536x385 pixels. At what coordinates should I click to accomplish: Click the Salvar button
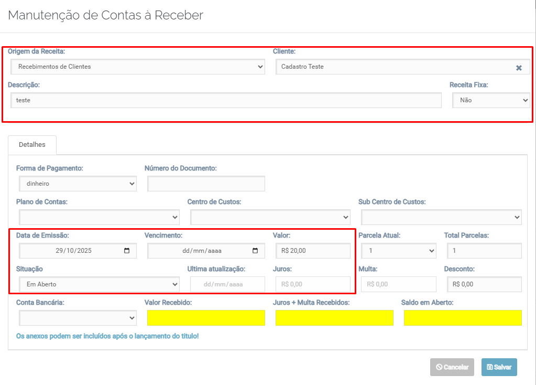coord(499,367)
